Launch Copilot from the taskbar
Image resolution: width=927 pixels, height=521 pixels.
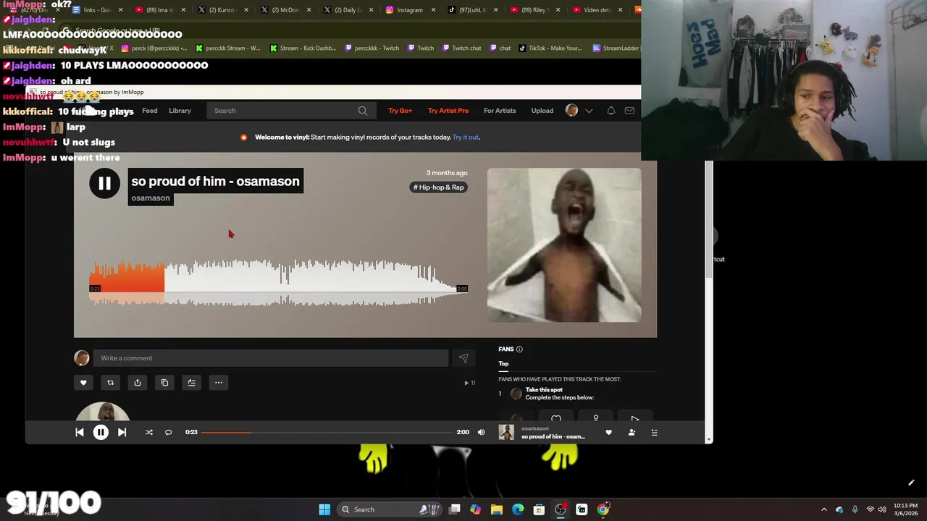(x=475, y=509)
